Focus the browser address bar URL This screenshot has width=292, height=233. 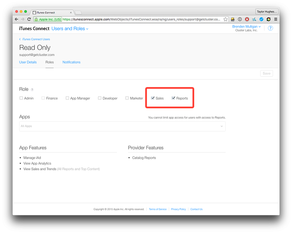click(x=142, y=19)
